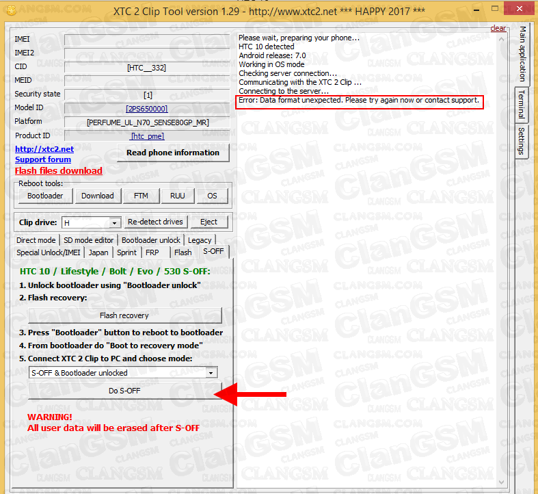Click the Eject button
The image size is (538, 494).
pyautogui.click(x=209, y=222)
